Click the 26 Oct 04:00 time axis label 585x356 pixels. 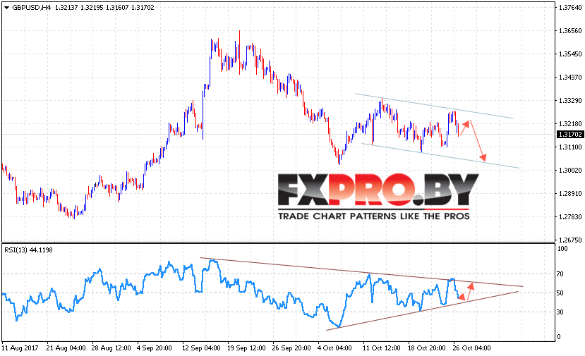pos(471,348)
